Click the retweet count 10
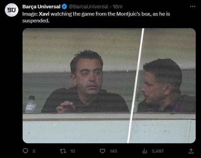This screenshot has width=201, height=158. pos(73,151)
